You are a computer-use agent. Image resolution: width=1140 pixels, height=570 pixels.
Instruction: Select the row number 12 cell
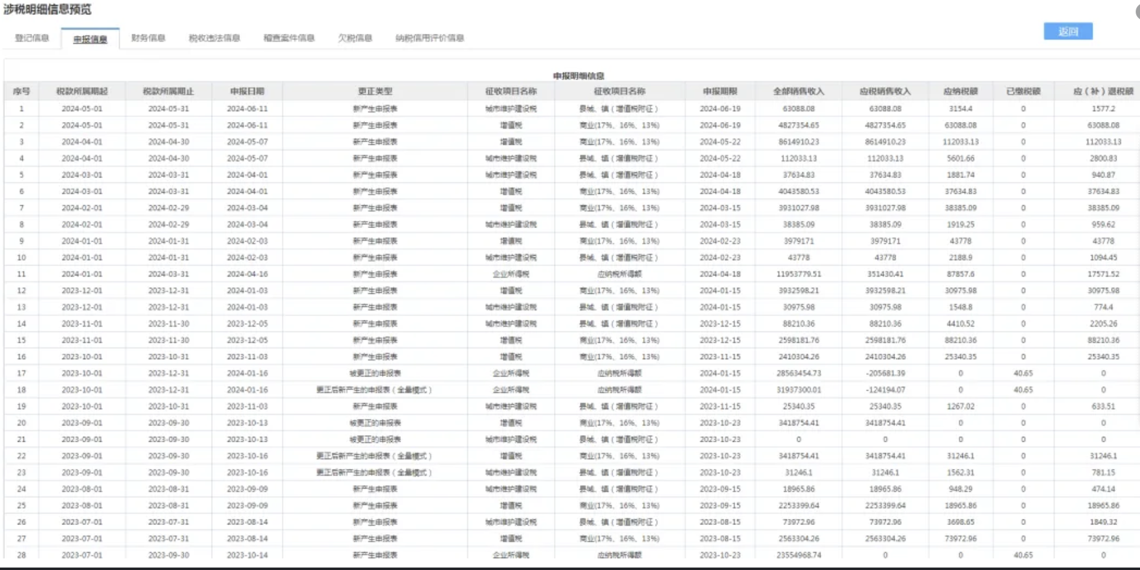pyautogui.click(x=22, y=291)
